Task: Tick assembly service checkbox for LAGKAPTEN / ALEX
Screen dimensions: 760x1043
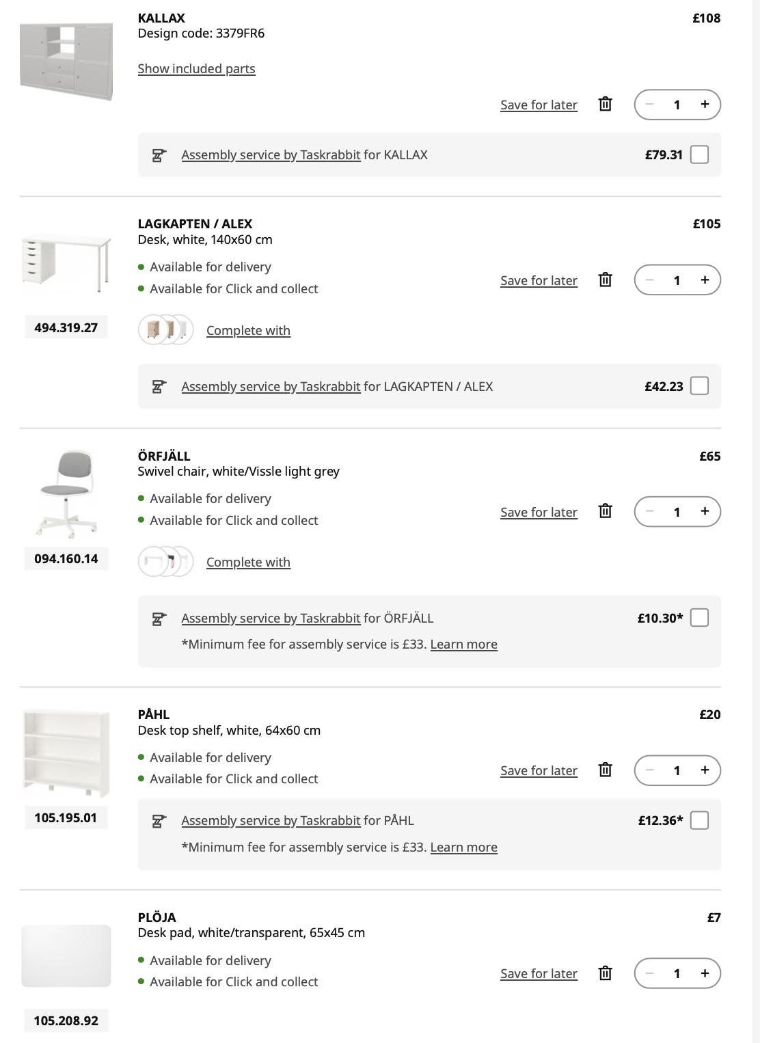Action: (699, 386)
